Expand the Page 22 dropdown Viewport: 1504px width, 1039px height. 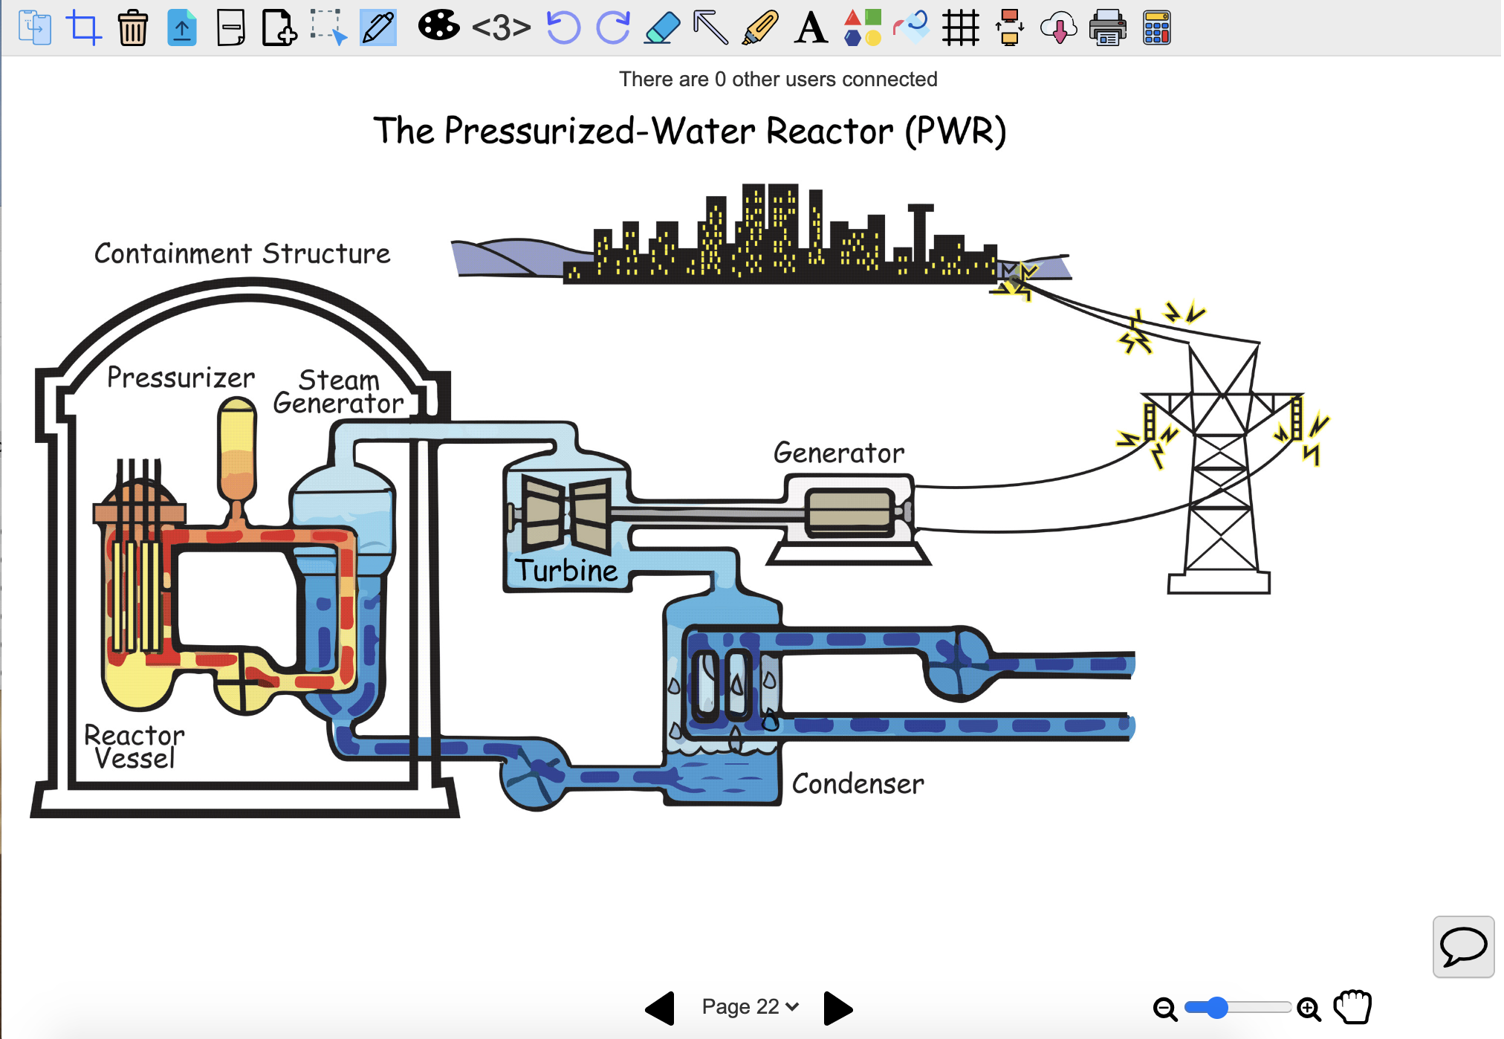tap(750, 1006)
